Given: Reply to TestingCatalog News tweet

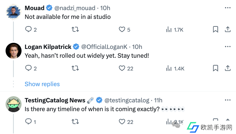Looking at the screenshot, I should tap(28, 122).
